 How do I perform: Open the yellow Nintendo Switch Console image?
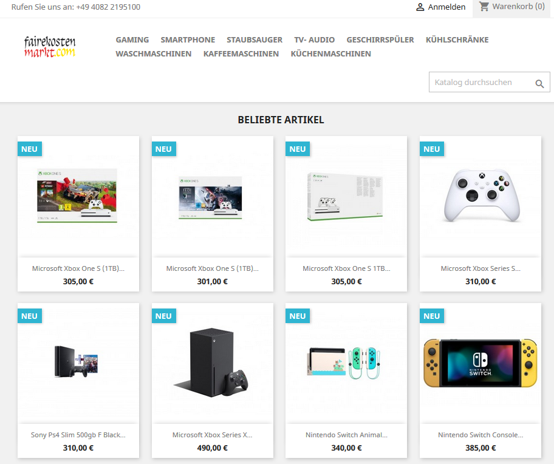(x=480, y=363)
